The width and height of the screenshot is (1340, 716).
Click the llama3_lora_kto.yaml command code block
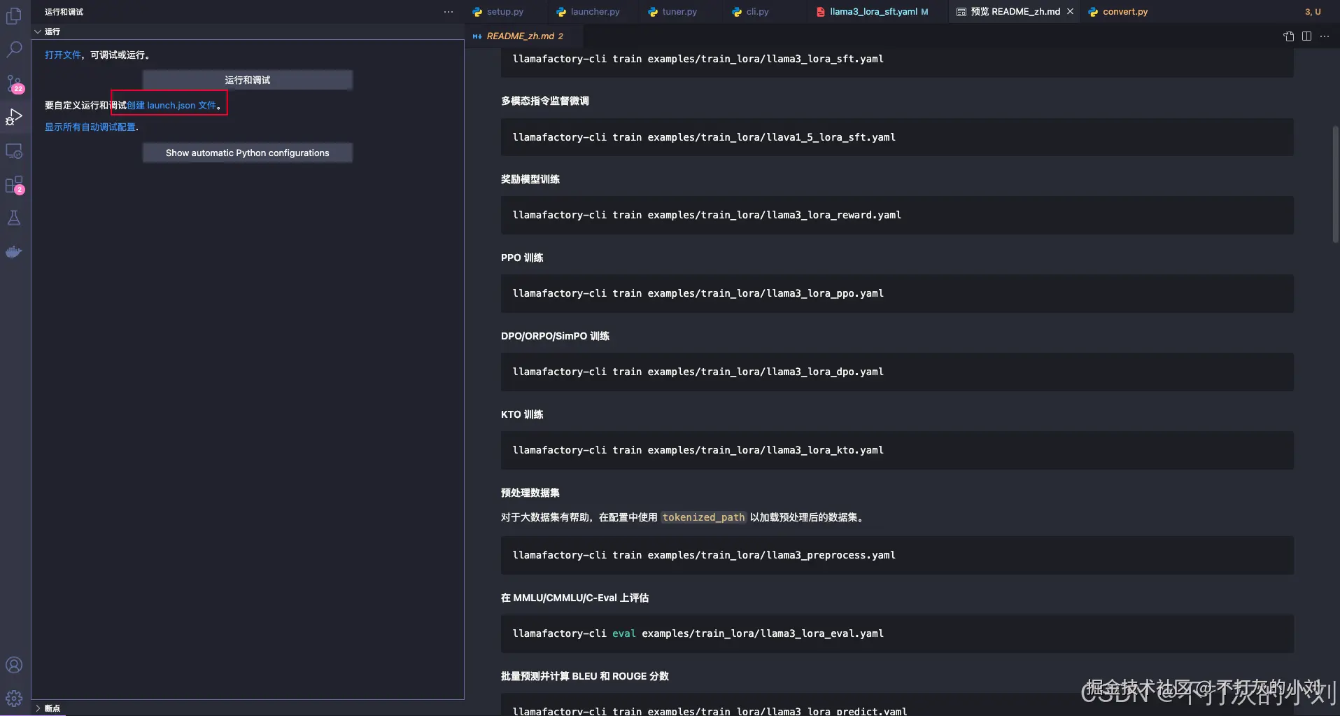coord(897,450)
